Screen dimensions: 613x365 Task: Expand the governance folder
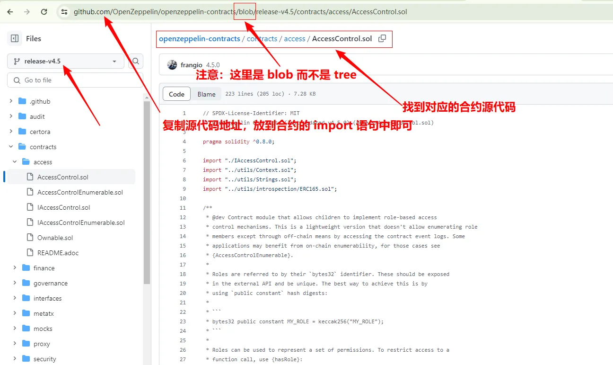(x=15, y=283)
